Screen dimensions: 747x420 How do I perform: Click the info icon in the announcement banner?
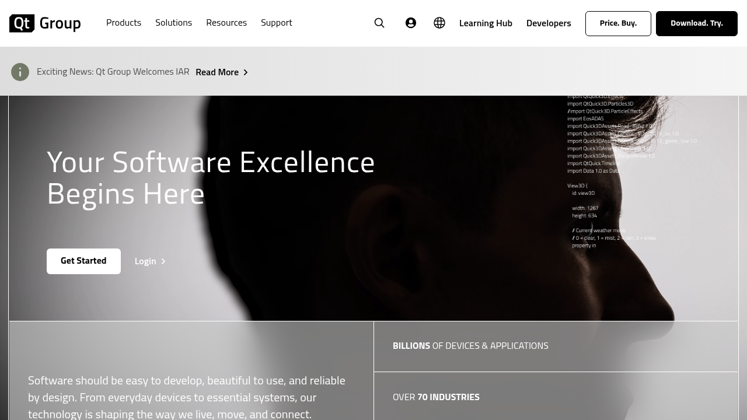pos(20,71)
